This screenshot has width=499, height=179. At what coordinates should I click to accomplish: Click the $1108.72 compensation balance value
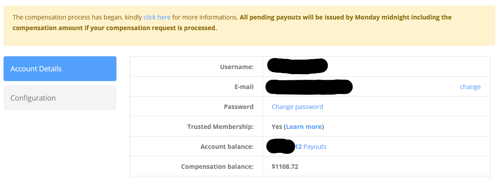coord(285,167)
